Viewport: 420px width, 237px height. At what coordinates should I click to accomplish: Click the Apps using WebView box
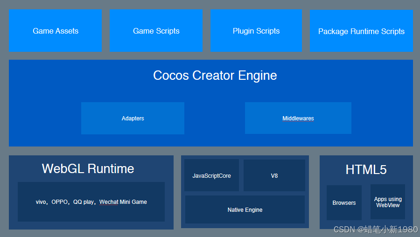point(388,202)
